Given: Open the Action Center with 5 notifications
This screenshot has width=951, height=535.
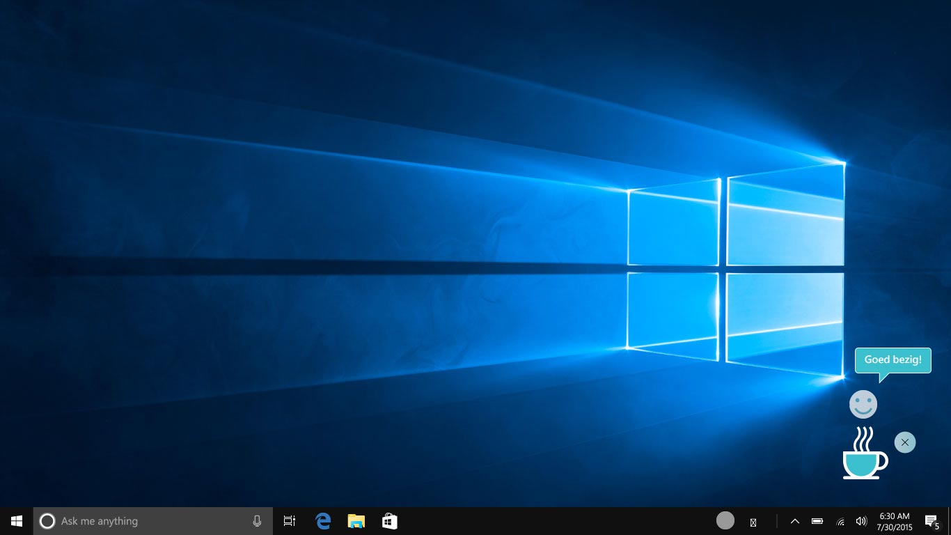Looking at the screenshot, I should point(931,521).
